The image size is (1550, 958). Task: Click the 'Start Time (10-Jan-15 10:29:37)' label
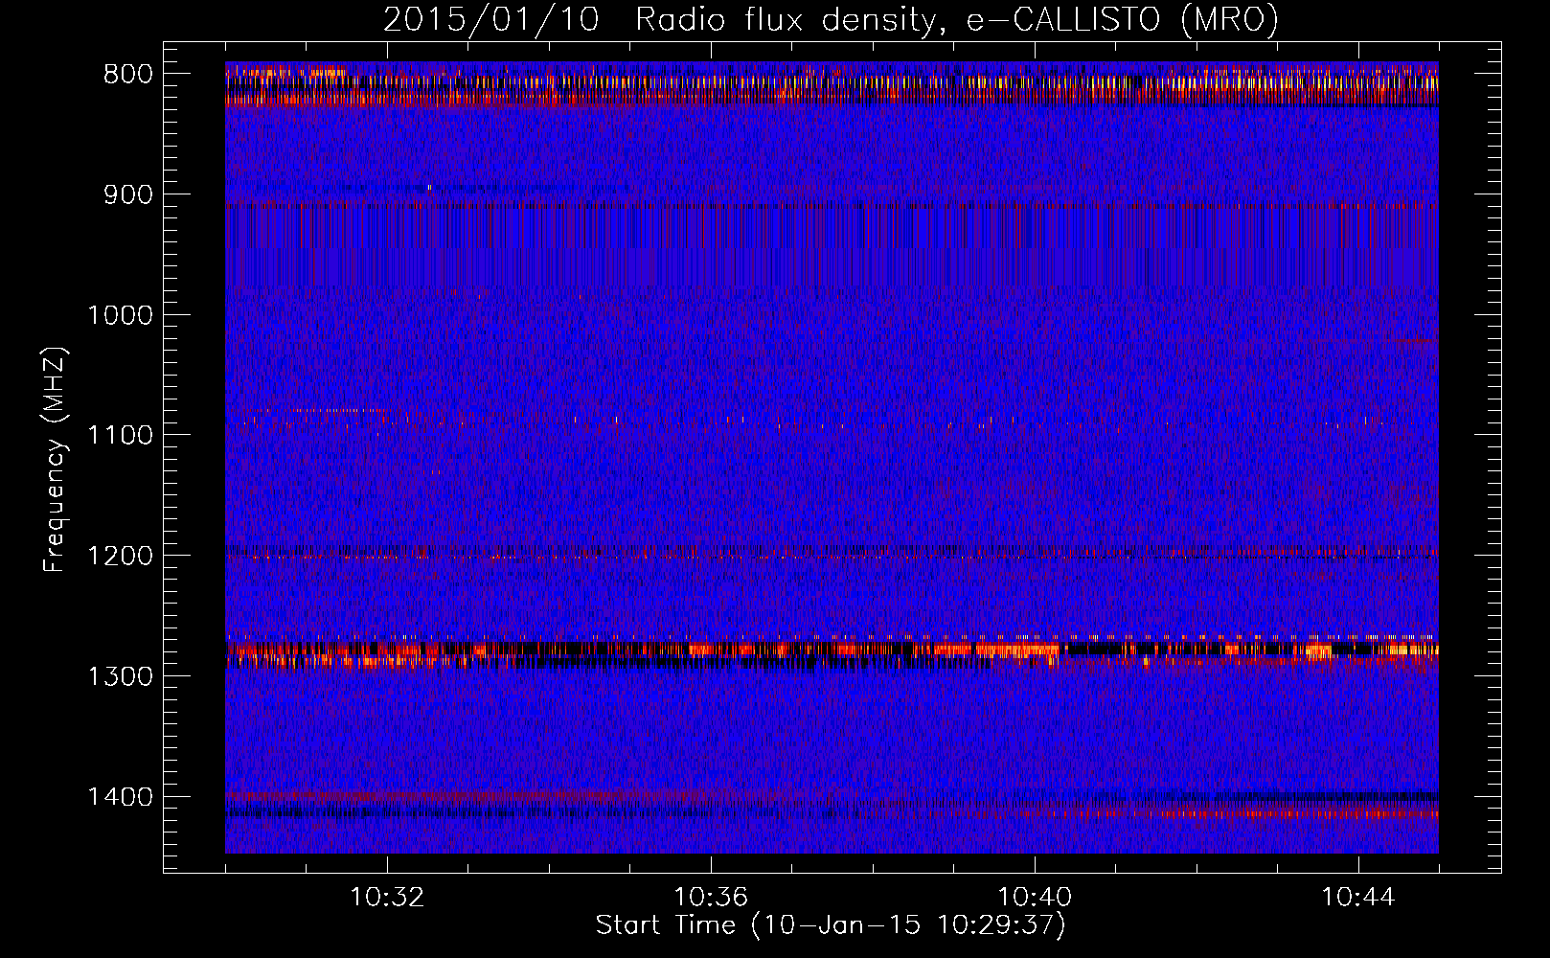831,925
